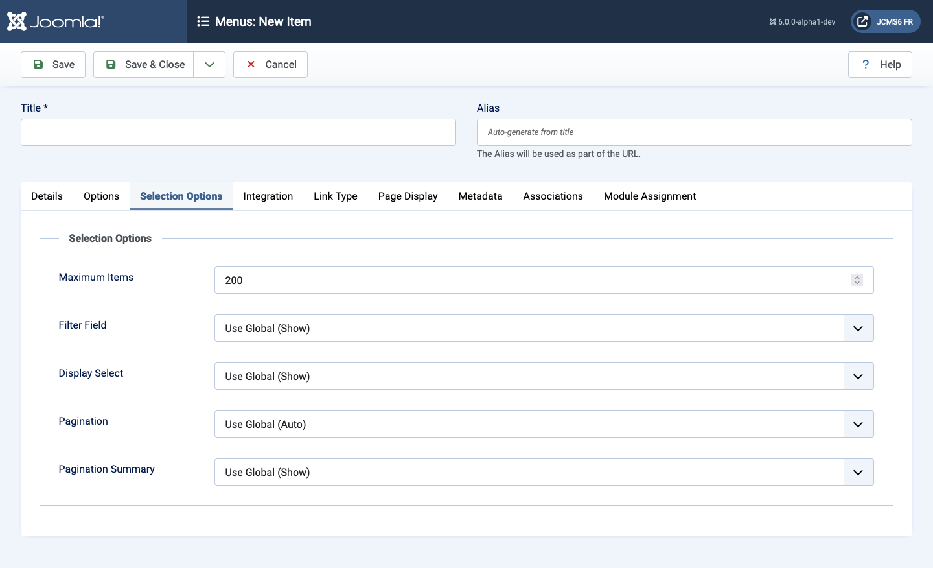Click the Save disk icon

click(x=39, y=64)
